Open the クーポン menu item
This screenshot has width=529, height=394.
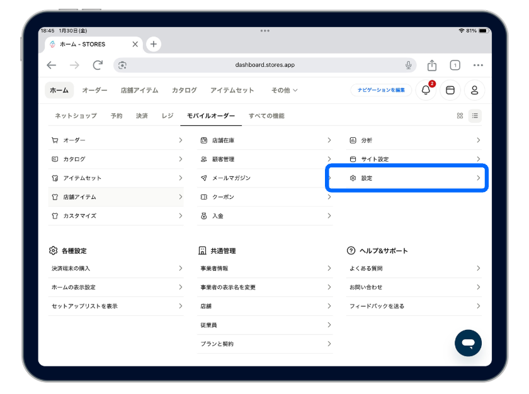[264, 197]
